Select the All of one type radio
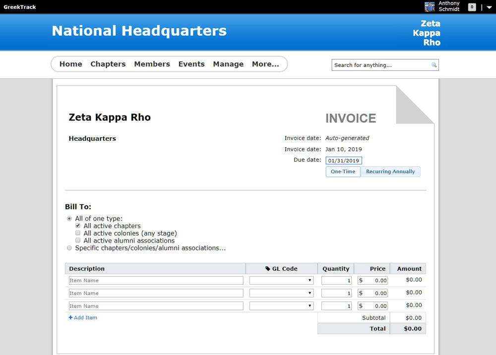 click(69, 219)
